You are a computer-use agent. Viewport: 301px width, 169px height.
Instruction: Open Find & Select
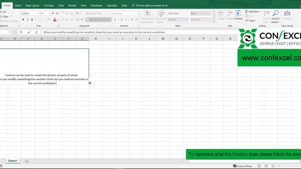(276, 17)
